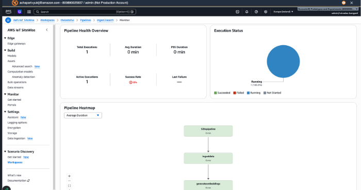Open Workspaces in the sidebar
This screenshot has width=361, height=190.
15,162
